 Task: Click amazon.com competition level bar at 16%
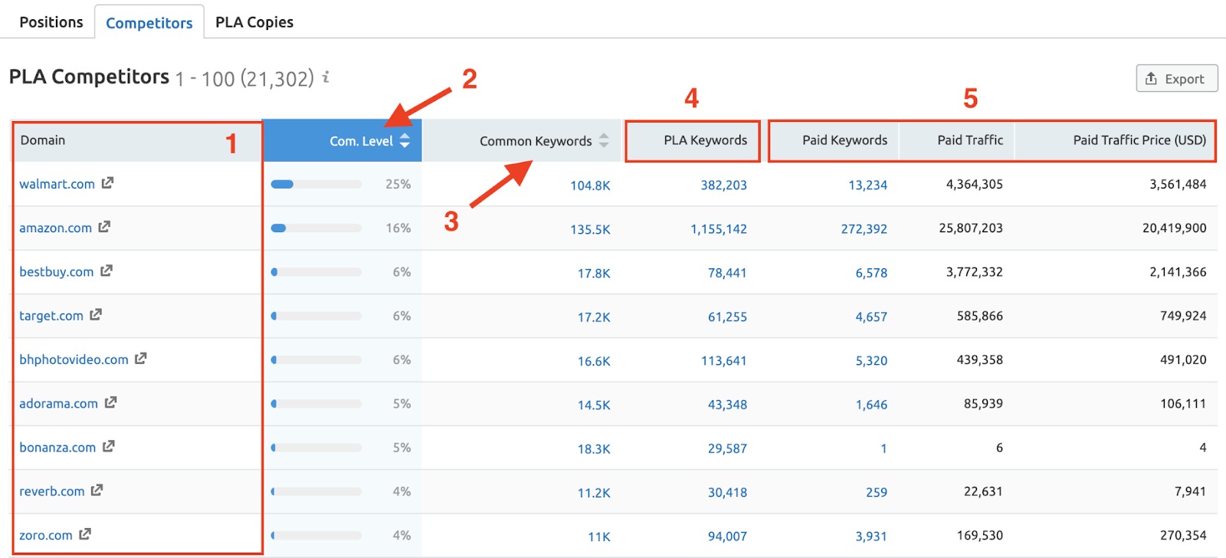(x=316, y=228)
